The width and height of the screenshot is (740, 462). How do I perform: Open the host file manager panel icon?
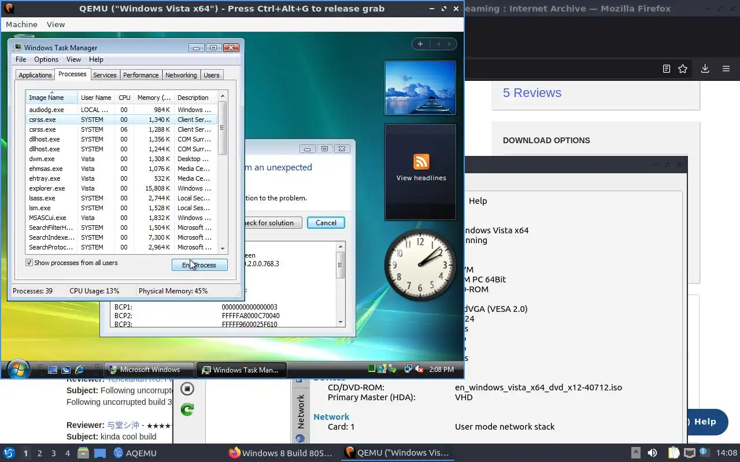[x=83, y=453]
